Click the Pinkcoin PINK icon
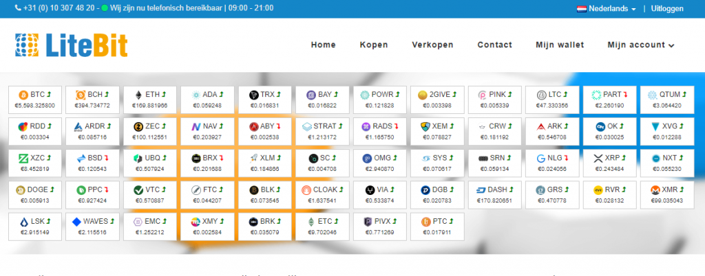The image size is (705, 276). 482,95
